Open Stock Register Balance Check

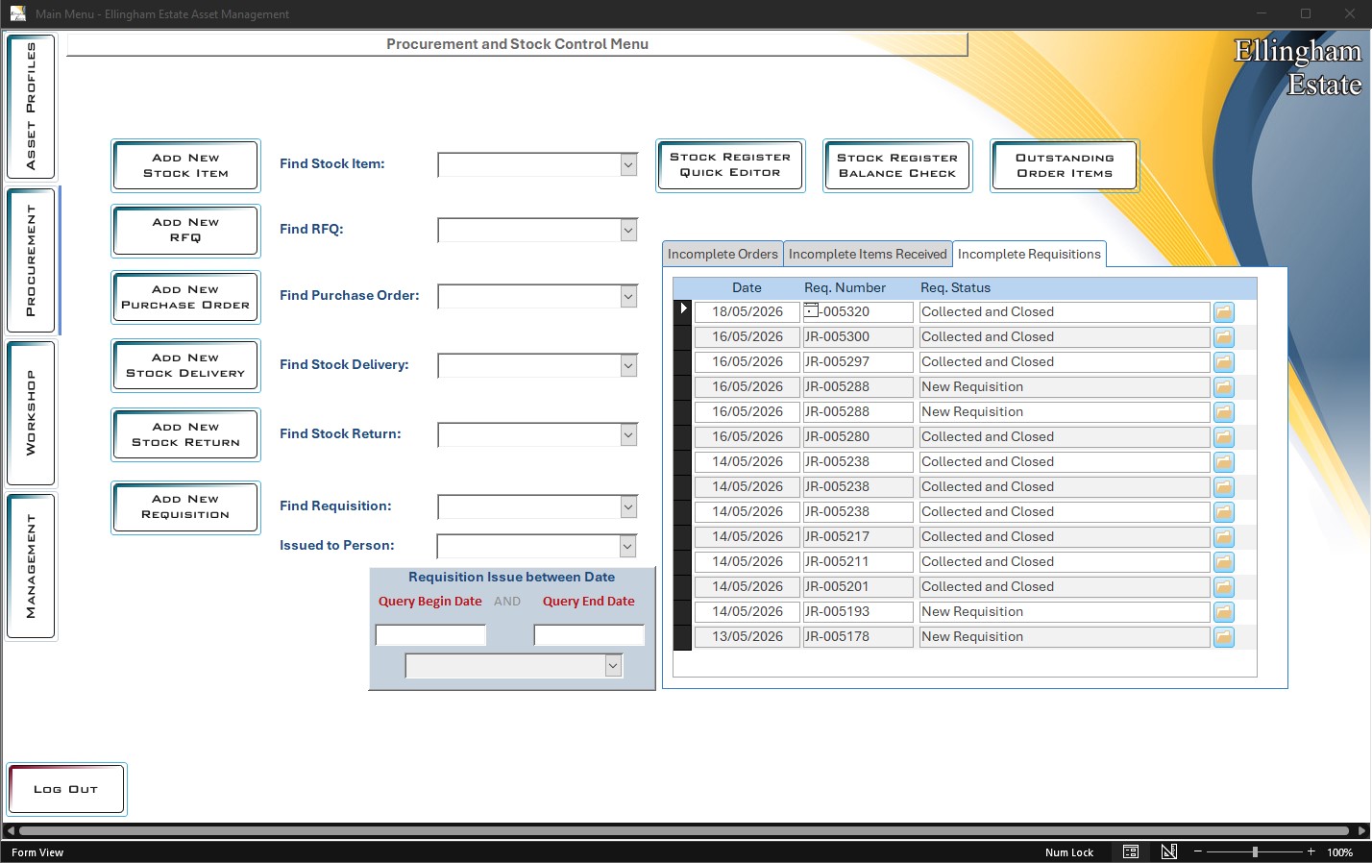coord(897,165)
